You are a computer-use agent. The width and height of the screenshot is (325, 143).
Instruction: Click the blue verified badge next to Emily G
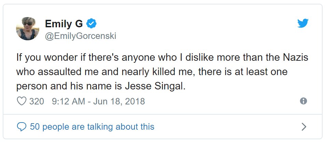pos(91,24)
